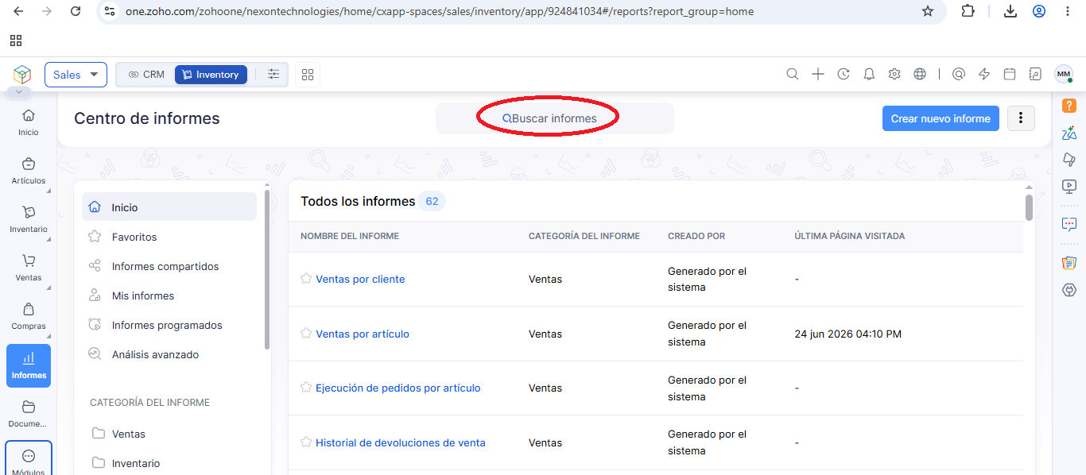Click the reports list vertical scrollbar
This screenshot has width=1086, height=475.
click(1029, 207)
